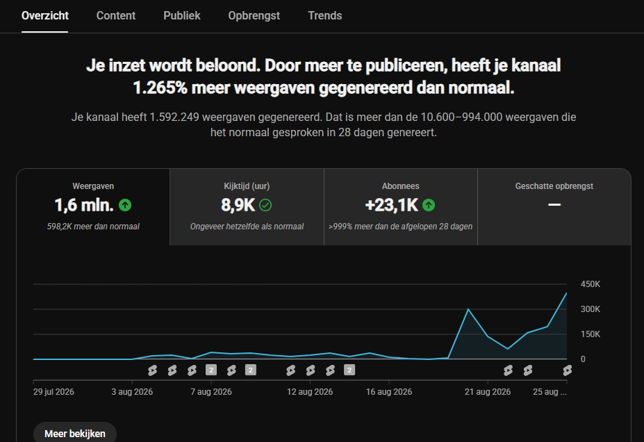Click the rightmost Shorts marker at chart end
Viewport: 644px width, 442px height.
pyautogui.click(x=567, y=370)
